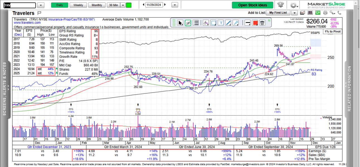Click the Open Stock Ideas button
360x167 pixels.
[x=252, y=5]
